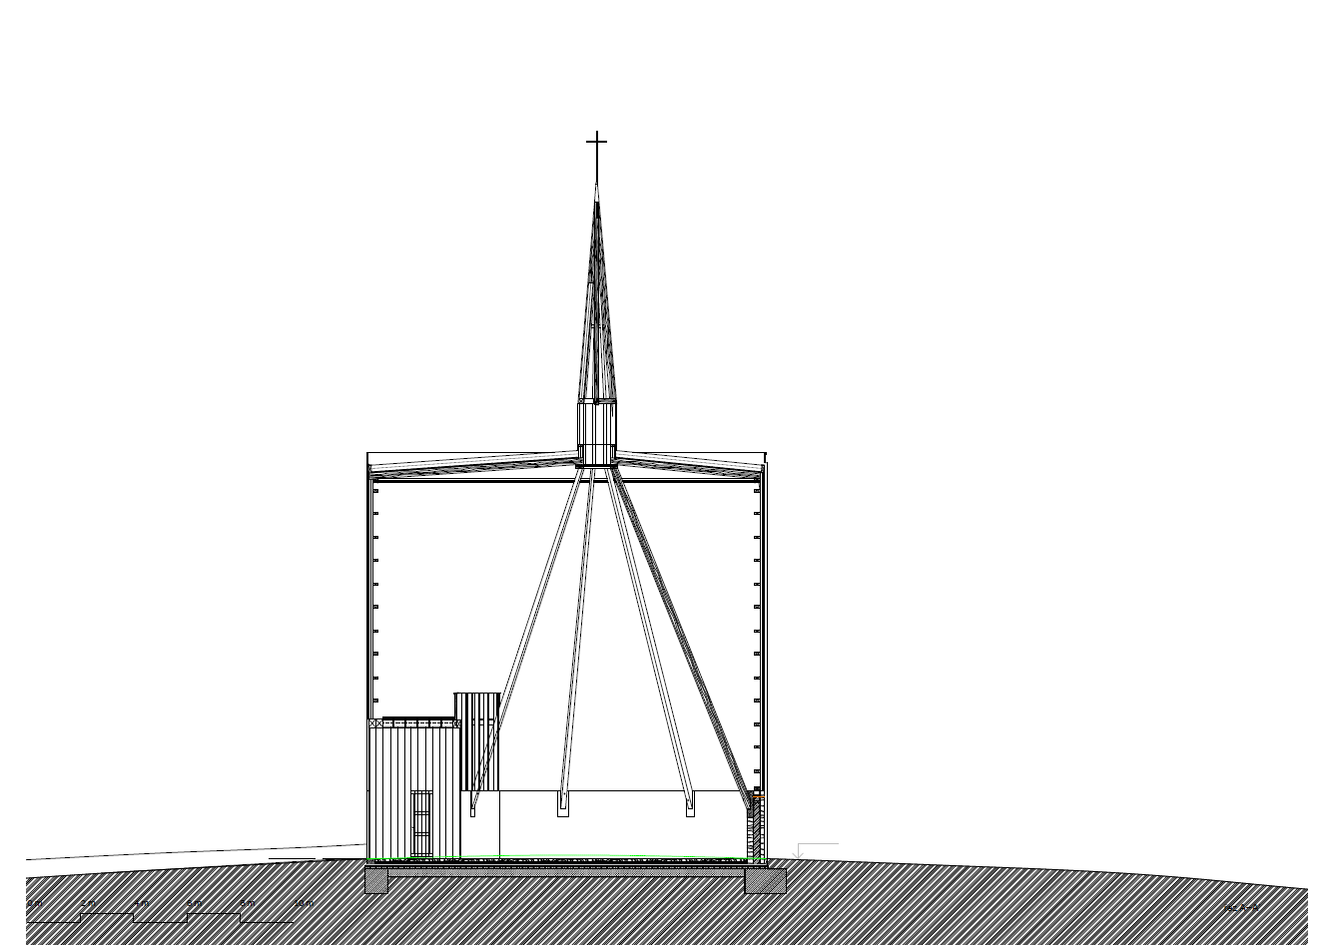Image resolution: width=1322 pixels, height=945 pixels.
Task: Click the elevation marker arrow right of the building
Action: tap(801, 850)
